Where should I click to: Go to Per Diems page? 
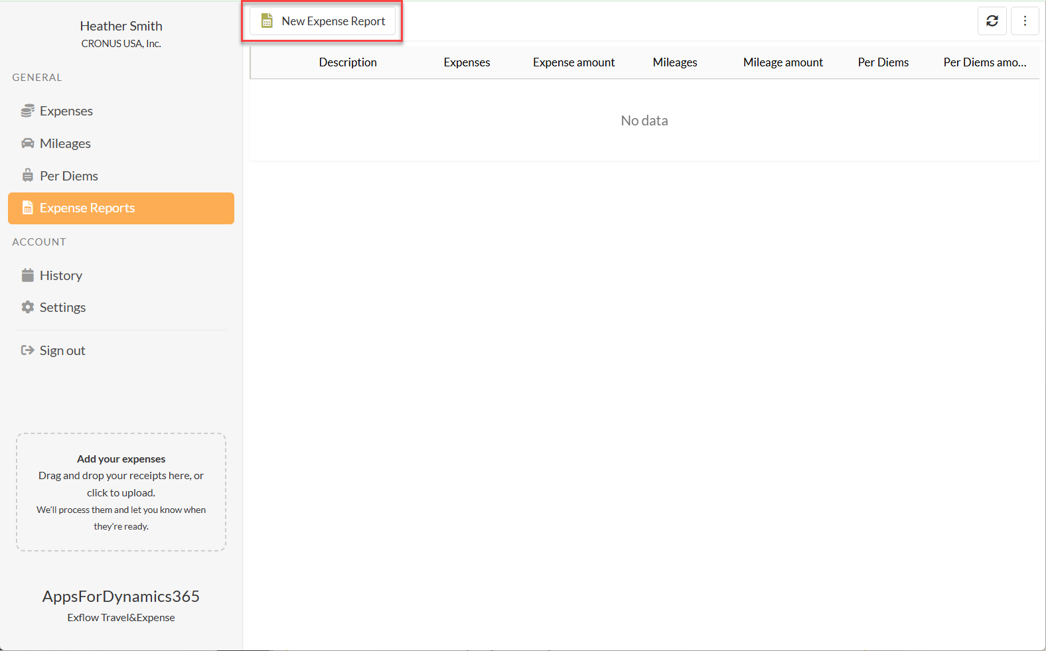(x=68, y=176)
